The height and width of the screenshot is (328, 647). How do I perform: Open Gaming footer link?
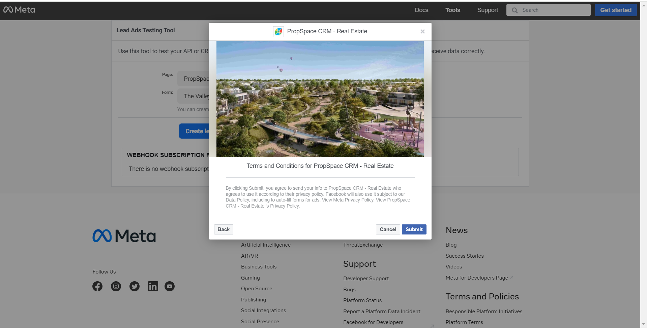click(x=251, y=278)
